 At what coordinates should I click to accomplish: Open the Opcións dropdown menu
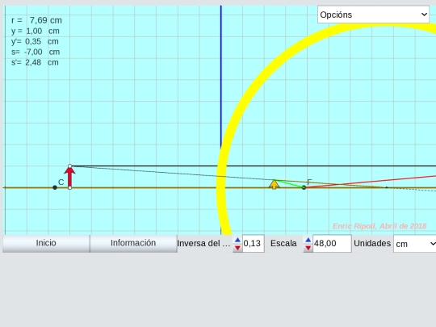click(373, 15)
